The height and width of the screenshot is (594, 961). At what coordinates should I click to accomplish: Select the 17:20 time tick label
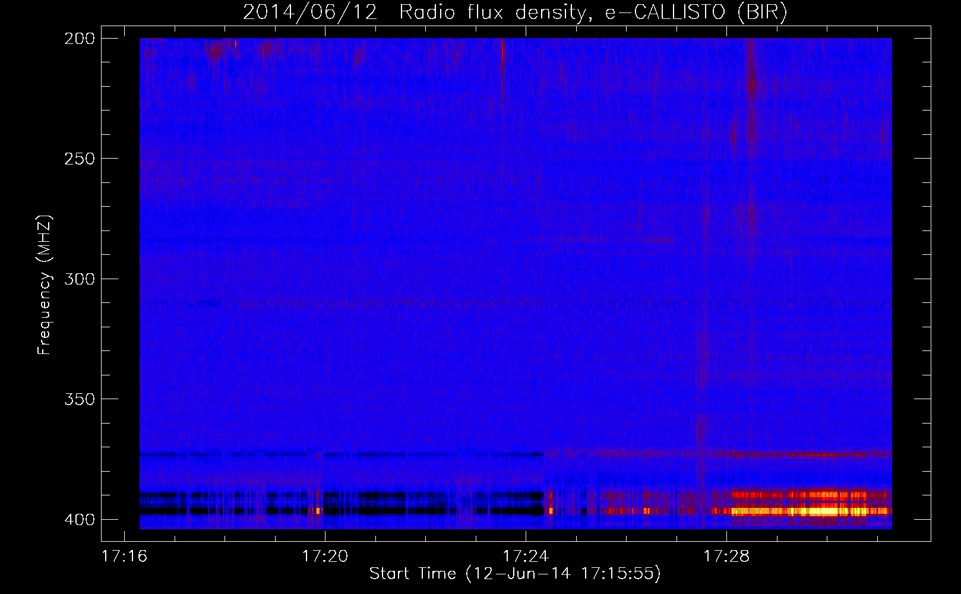pyautogui.click(x=325, y=557)
